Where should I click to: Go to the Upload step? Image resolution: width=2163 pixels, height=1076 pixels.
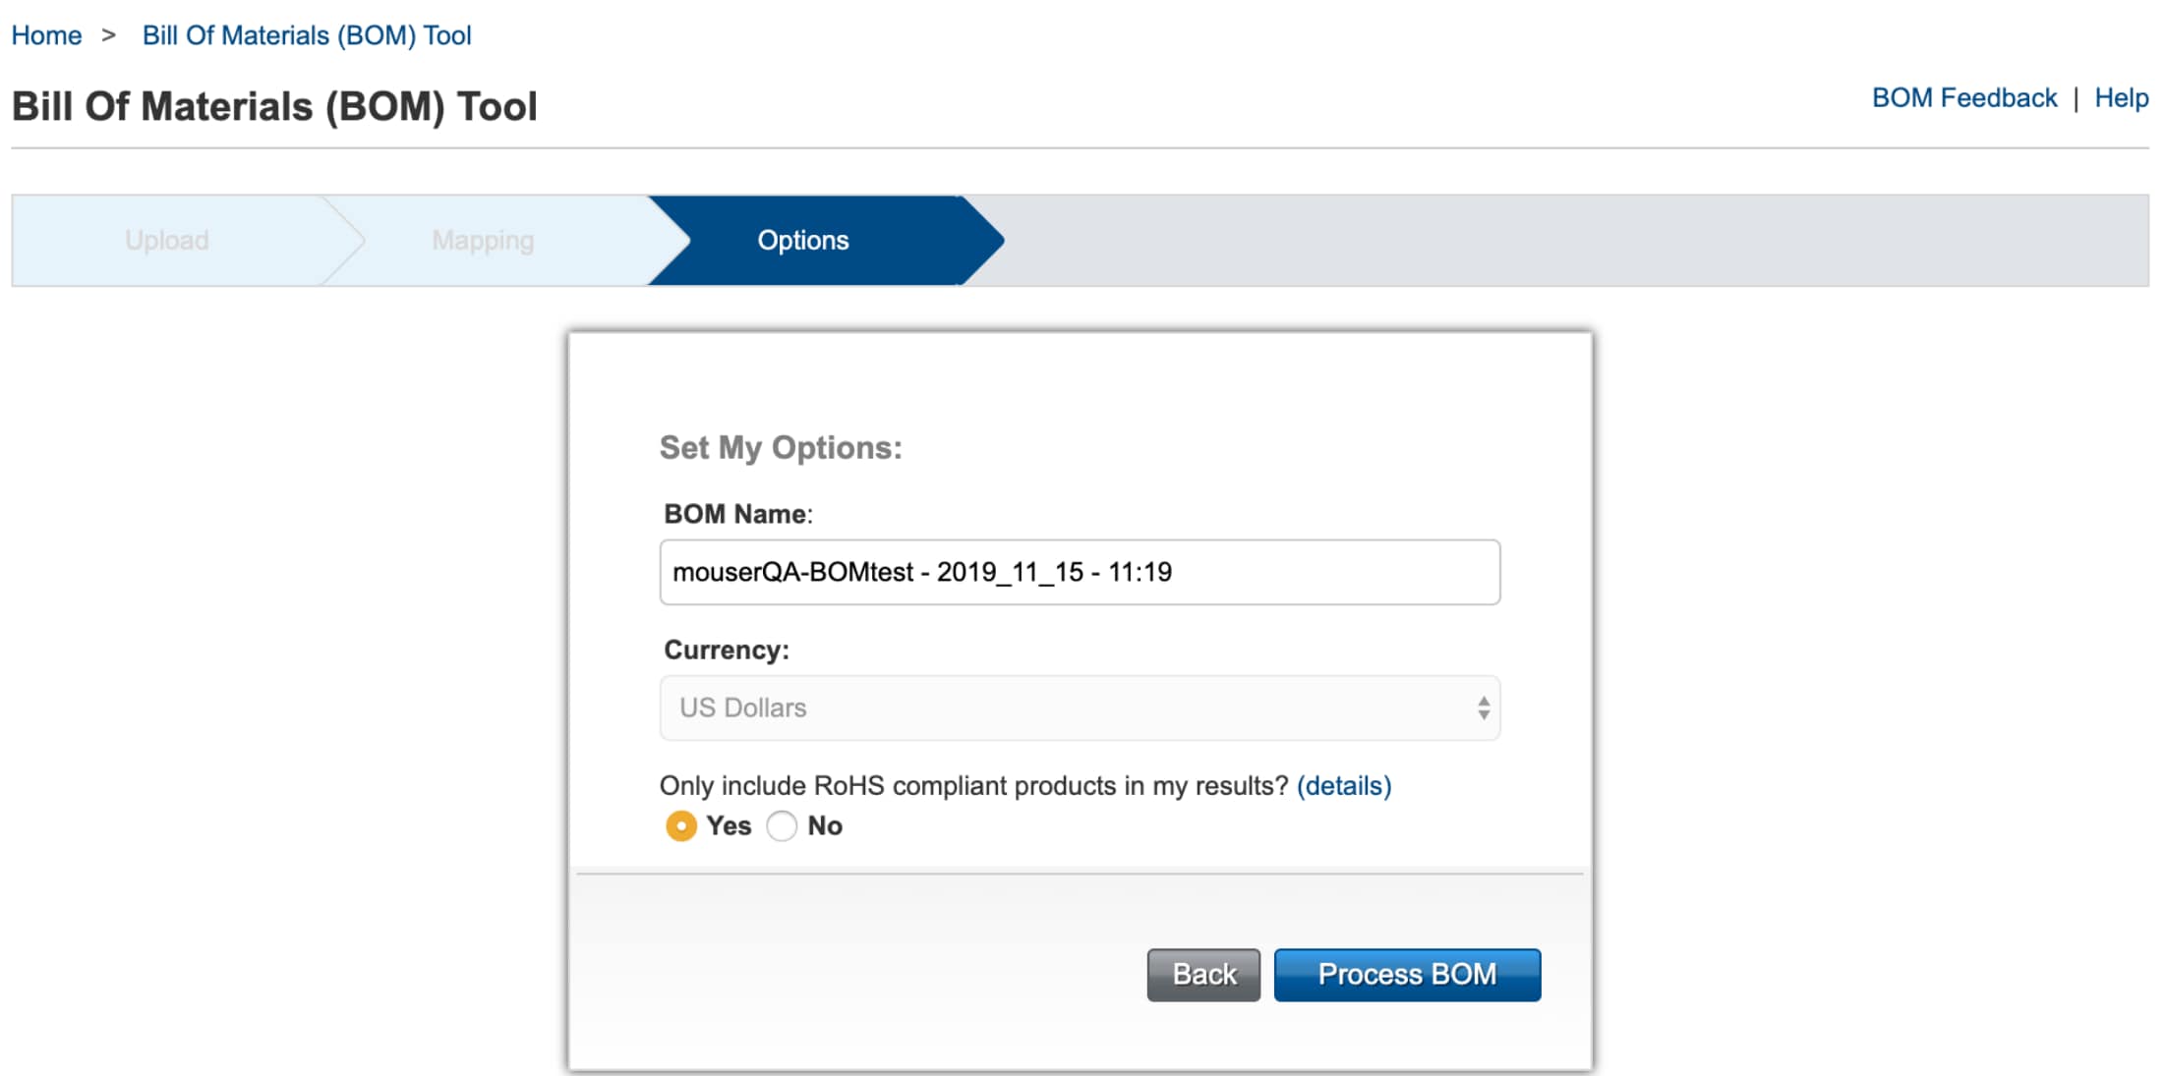point(167,241)
